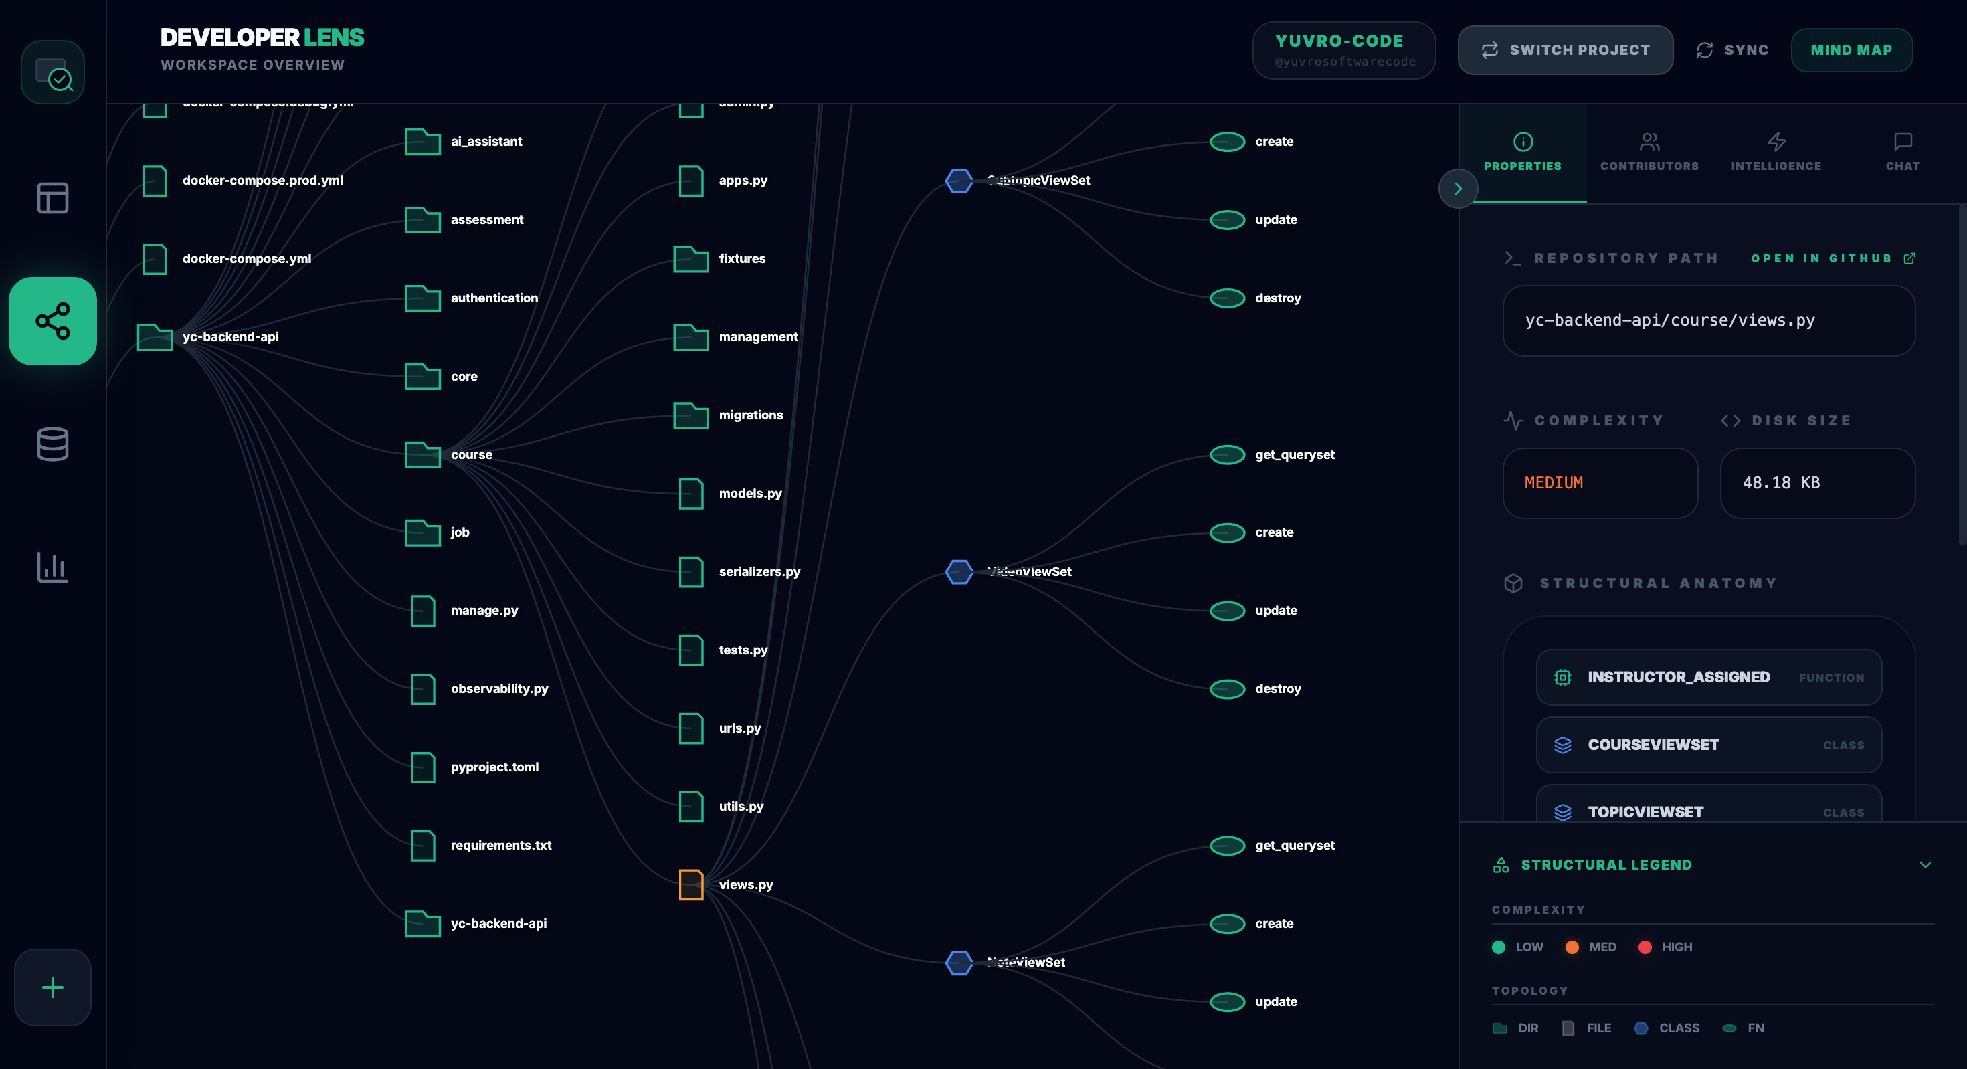Open the Chat tab
The height and width of the screenshot is (1069, 1967).
coord(1902,153)
